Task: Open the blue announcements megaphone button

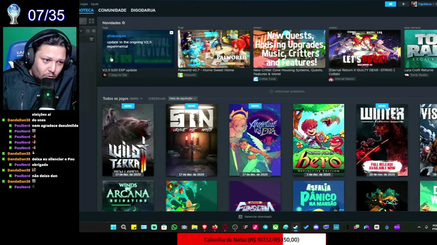Action: (x=390, y=4)
